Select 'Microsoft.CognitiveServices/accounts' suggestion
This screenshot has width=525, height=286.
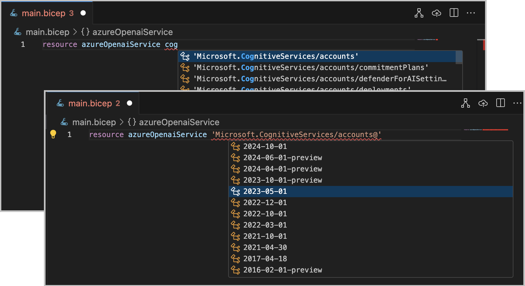point(317,56)
